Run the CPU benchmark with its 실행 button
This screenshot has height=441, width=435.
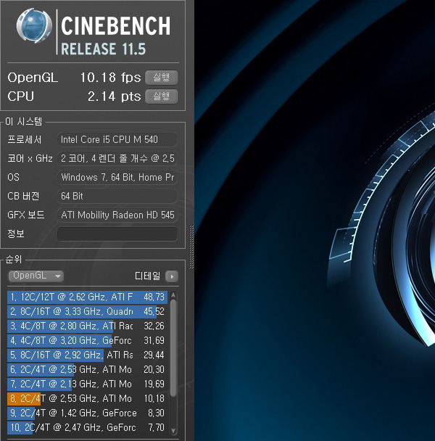pos(162,96)
